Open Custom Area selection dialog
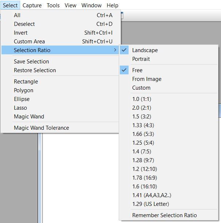Screen dimensions: 221x223 point(29,42)
